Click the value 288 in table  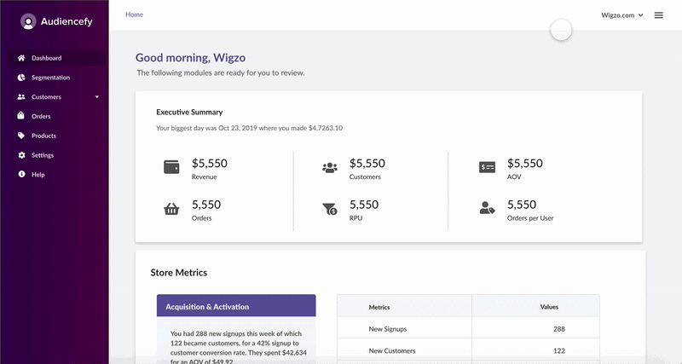point(559,329)
